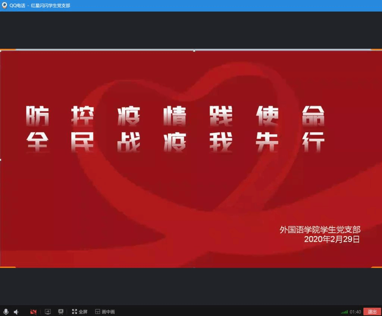Viewport: 382px width, 316px height.
Task: Turn on the disabled red camera
Action: pos(33,312)
